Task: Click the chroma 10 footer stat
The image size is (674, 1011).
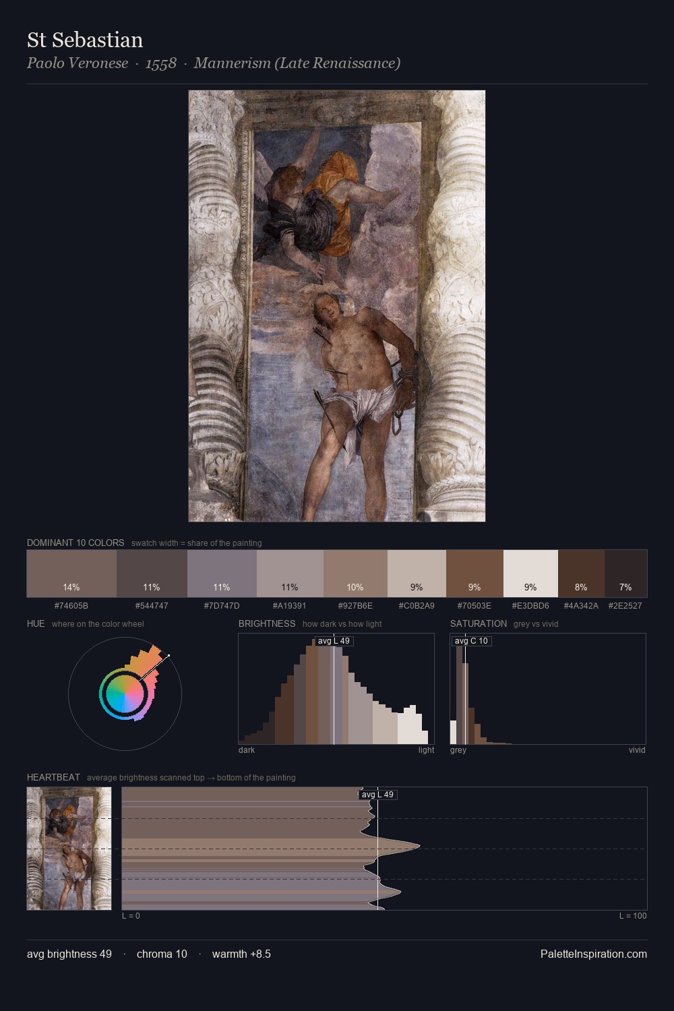Action: (162, 954)
